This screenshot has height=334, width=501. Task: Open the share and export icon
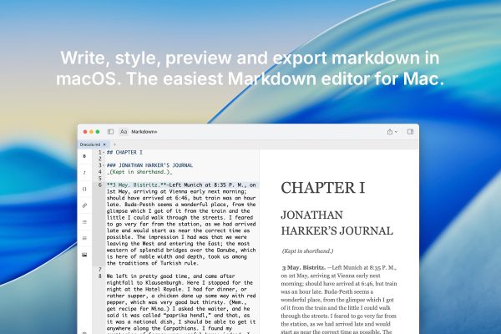pos(390,132)
